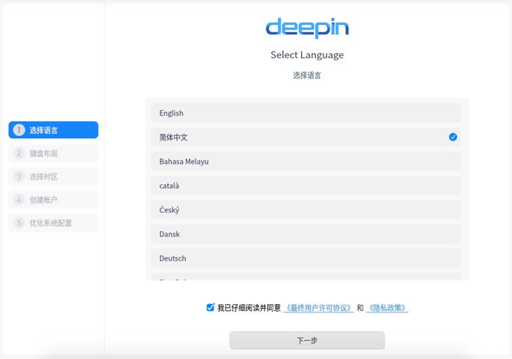Click the step number 1 circle icon

point(19,130)
